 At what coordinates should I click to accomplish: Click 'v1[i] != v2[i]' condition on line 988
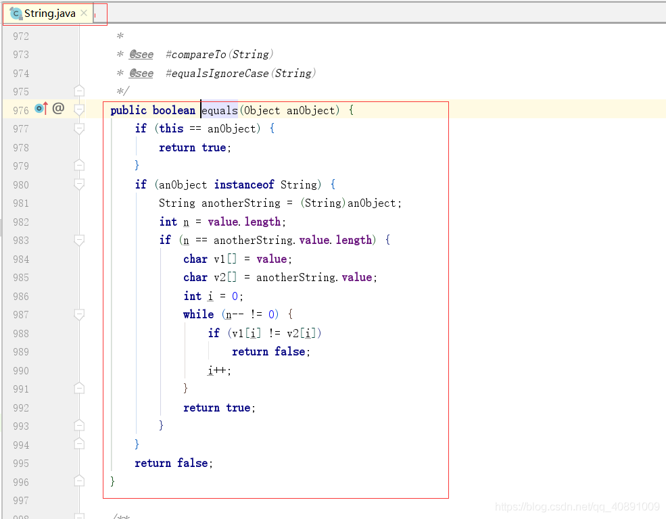click(x=275, y=333)
